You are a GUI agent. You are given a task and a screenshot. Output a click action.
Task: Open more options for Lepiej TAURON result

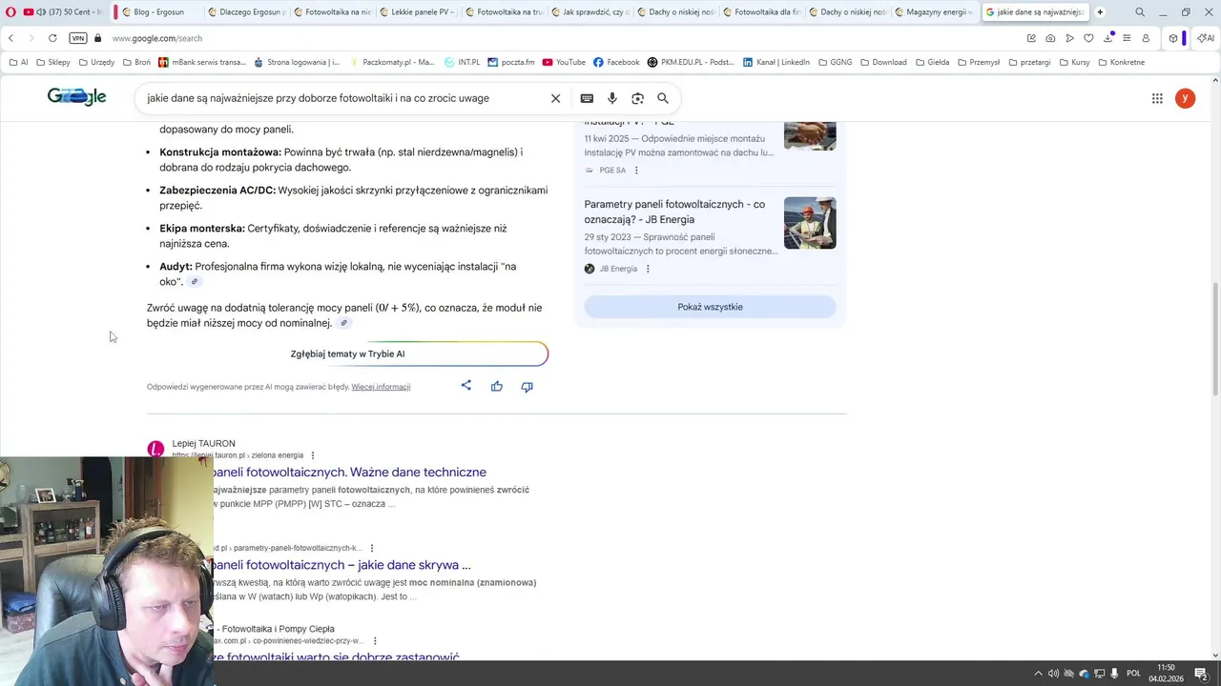tap(313, 455)
